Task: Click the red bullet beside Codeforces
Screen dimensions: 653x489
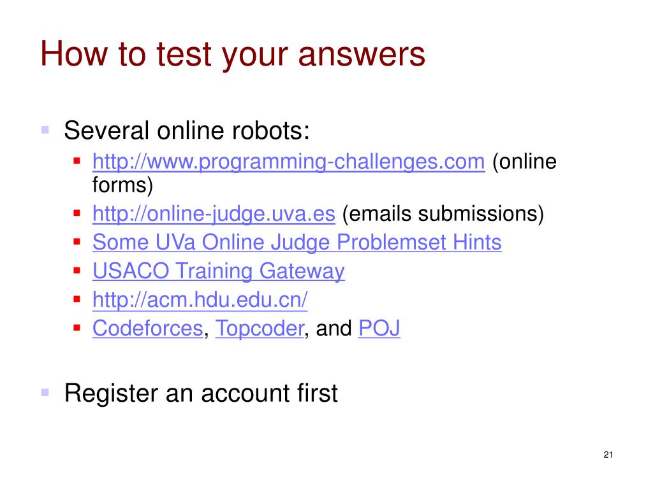Action: pos(77,328)
